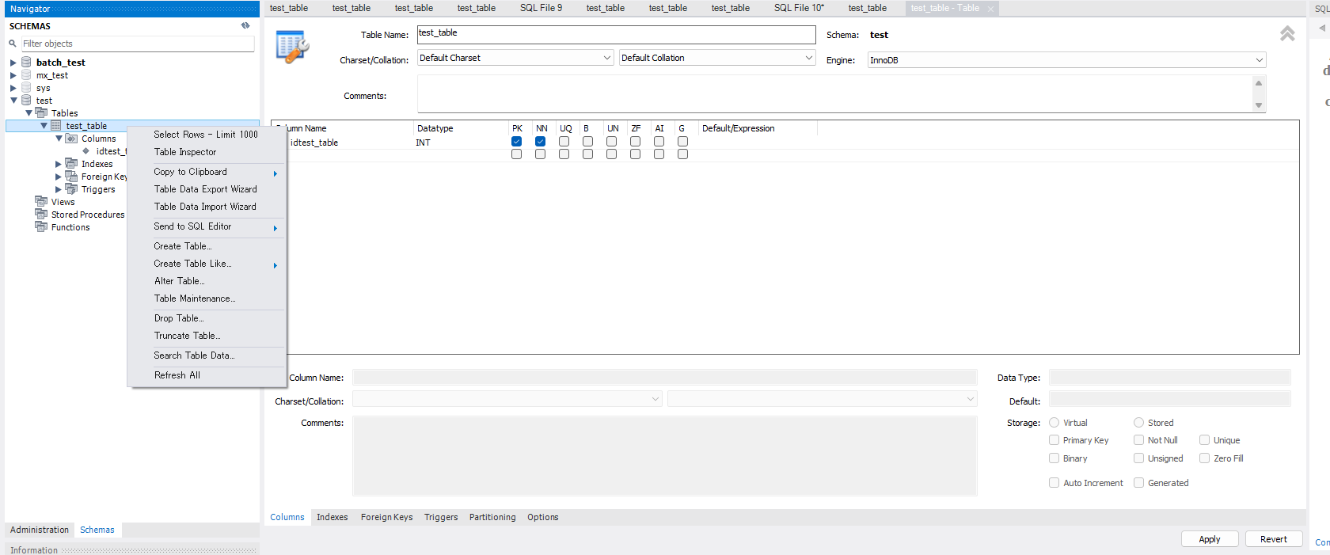Click the schemas refresh icon
Viewport: 1330px width, 555px height.
coord(245,25)
